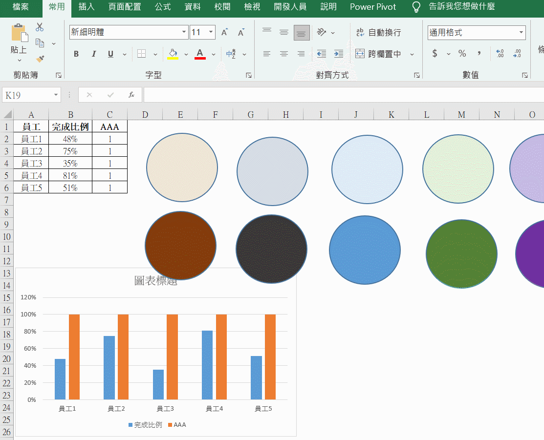The width and height of the screenshot is (544, 440).
Task: Select the green filled circle shape
Action: point(461,254)
